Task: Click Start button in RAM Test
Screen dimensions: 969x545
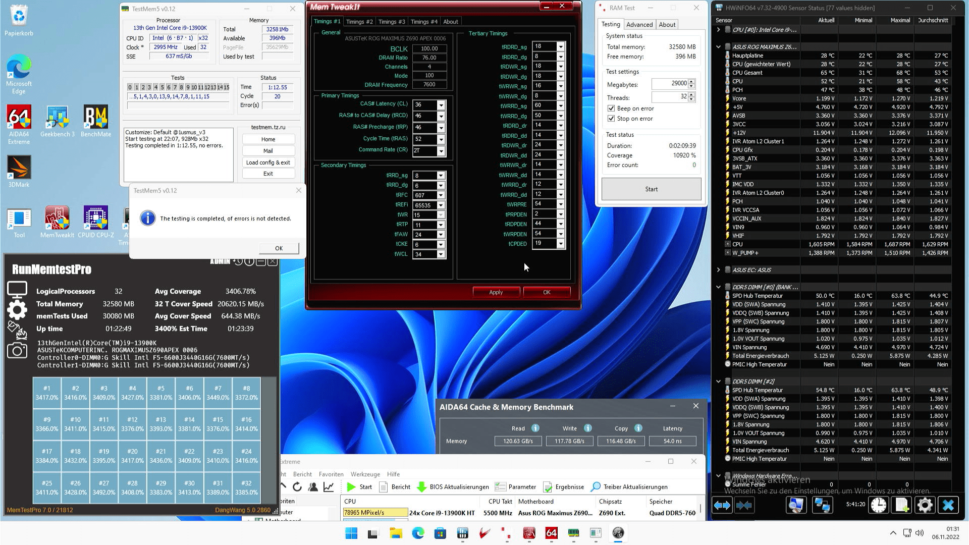Action: pos(651,189)
